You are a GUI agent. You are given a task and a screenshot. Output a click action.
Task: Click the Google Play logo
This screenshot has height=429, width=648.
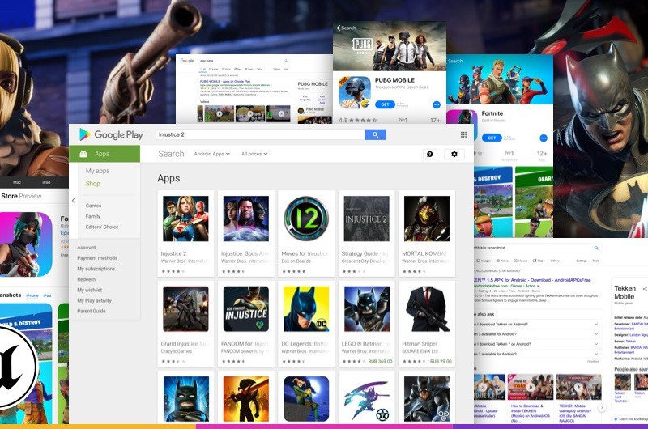coord(111,134)
